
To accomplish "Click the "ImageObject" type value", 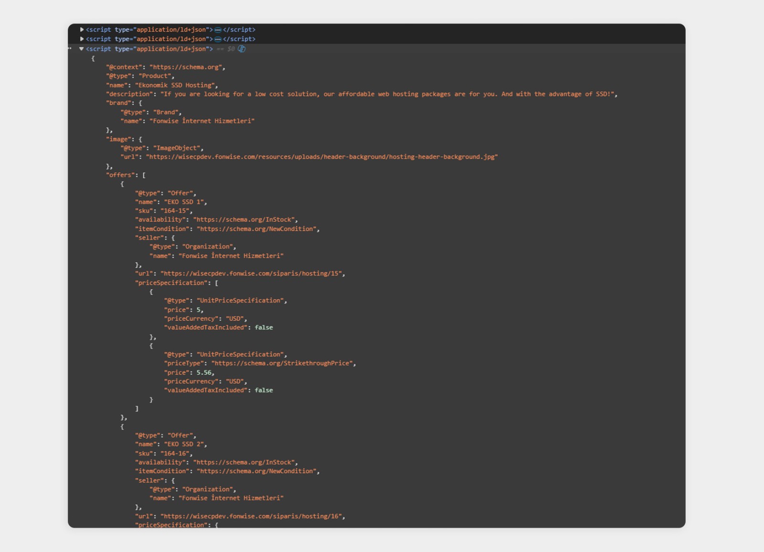I will pos(176,148).
